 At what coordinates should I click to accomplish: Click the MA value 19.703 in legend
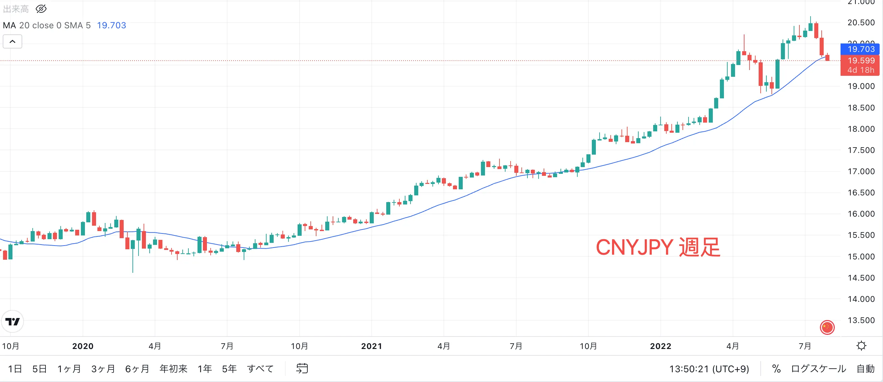point(112,25)
